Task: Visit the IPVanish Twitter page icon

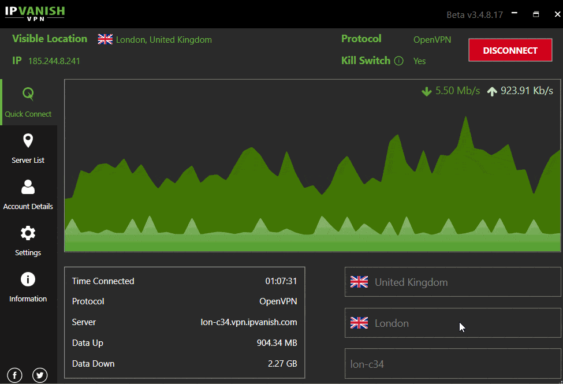Action: (40, 375)
